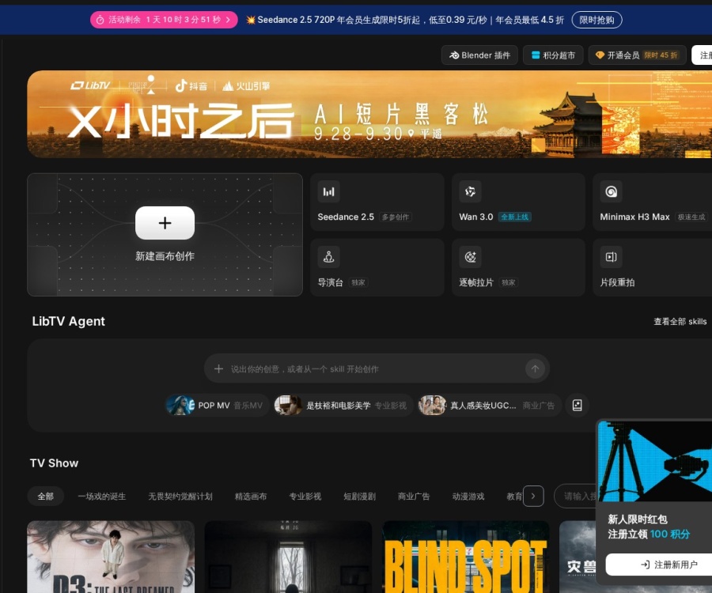Select the 全部 category tab
Viewport: 712px width, 593px height.
pyautogui.click(x=45, y=497)
